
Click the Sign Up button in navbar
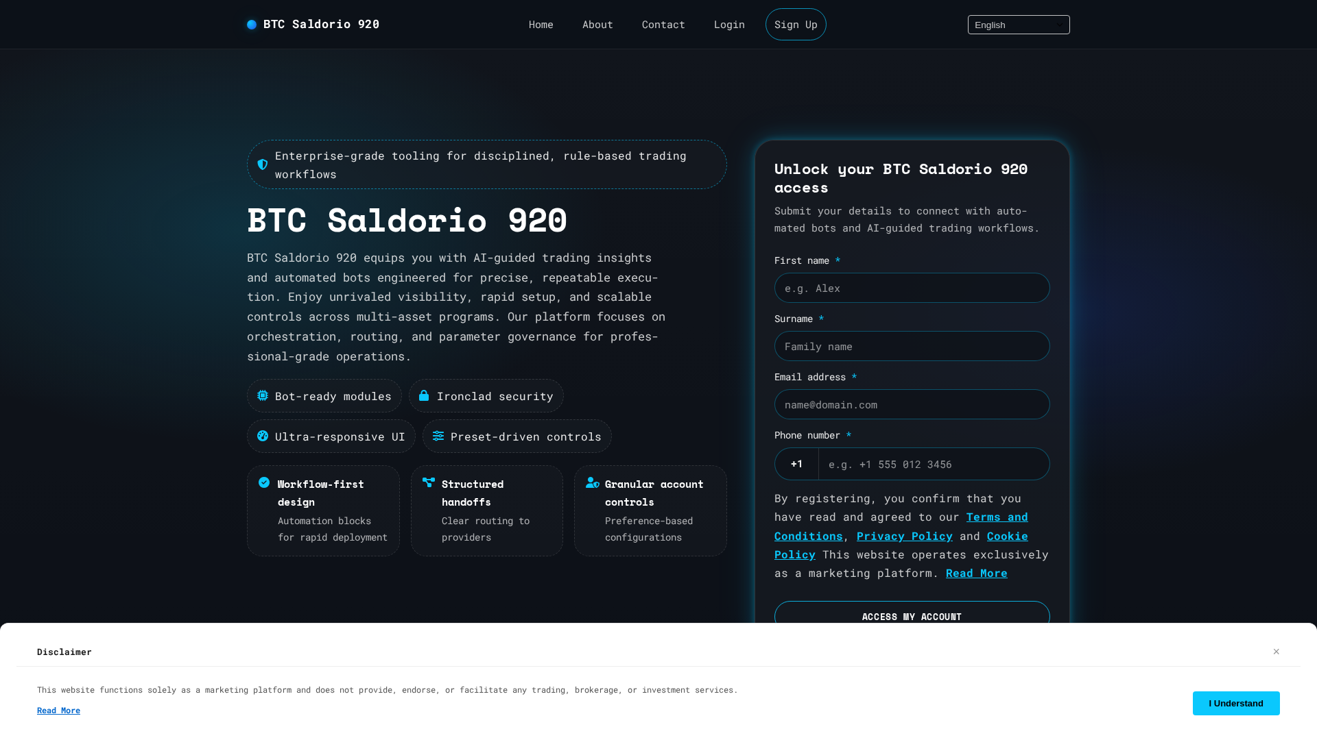796,25
